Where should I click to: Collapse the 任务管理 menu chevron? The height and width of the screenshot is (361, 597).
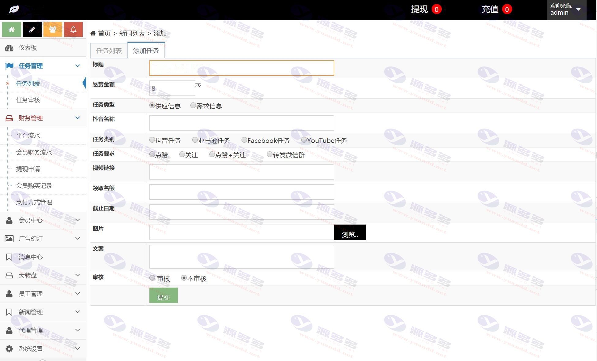(78, 66)
